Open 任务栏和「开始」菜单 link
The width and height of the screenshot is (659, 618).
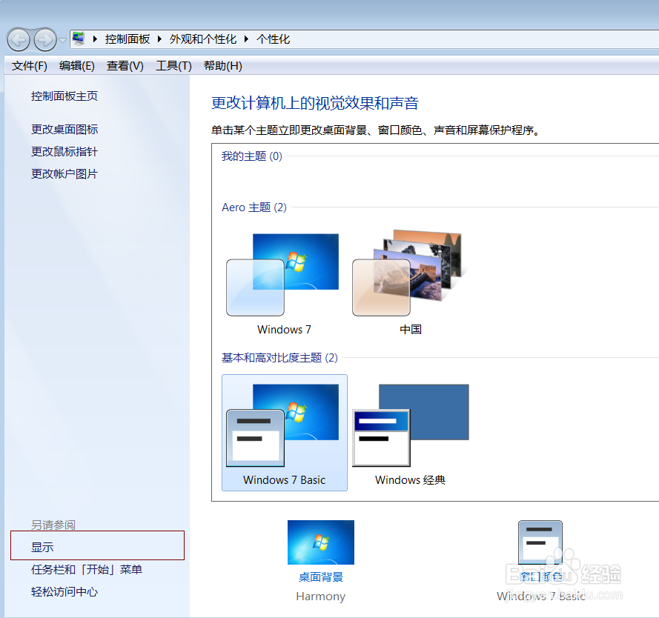(x=87, y=569)
